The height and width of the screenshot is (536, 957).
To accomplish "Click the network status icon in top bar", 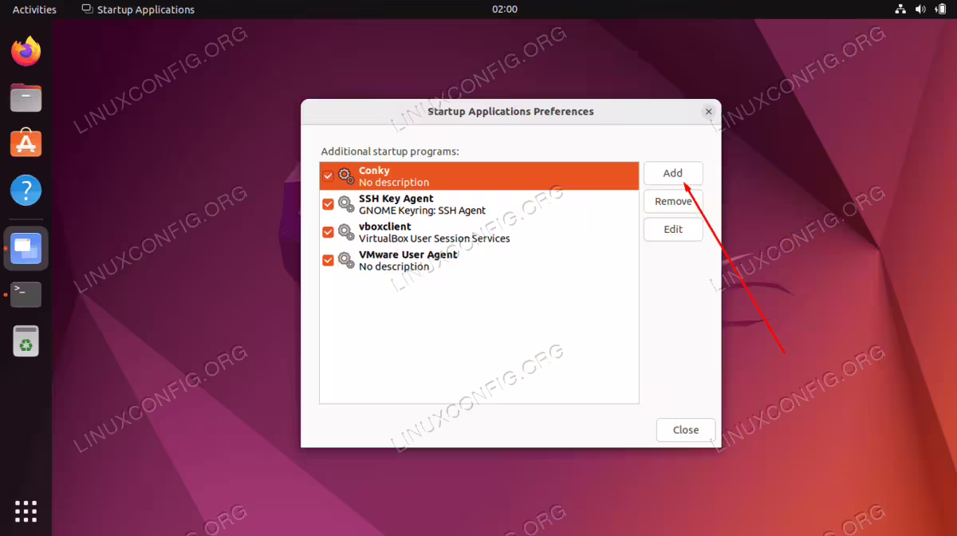I will coord(900,10).
